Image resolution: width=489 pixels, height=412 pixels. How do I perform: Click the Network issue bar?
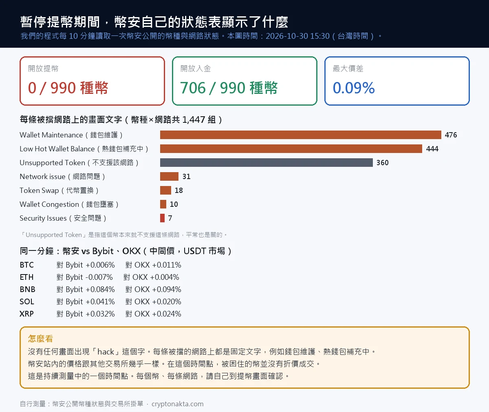tap(169, 177)
